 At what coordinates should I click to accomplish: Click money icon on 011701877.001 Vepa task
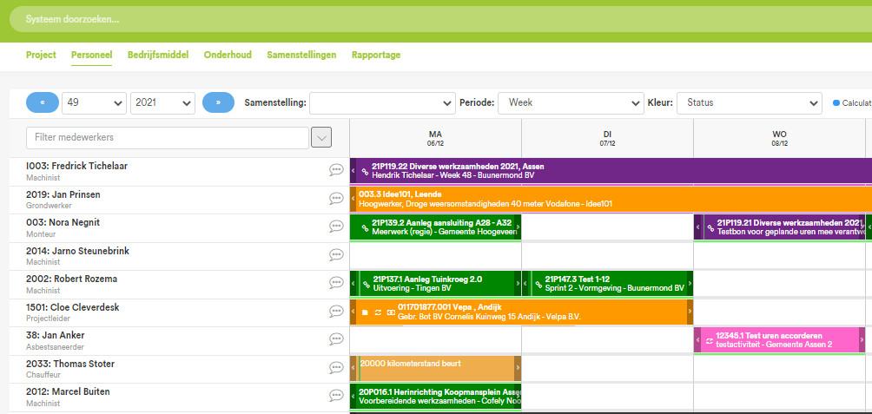(x=390, y=312)
